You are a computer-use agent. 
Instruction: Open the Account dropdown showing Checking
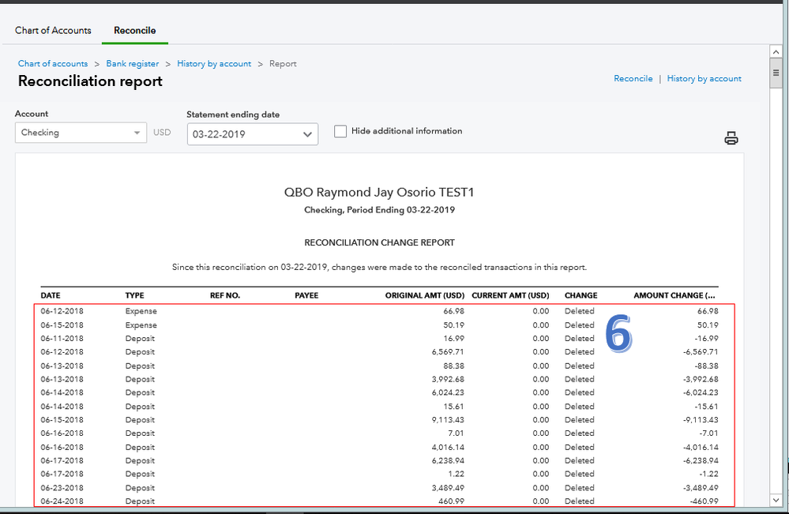click(81, 133)
